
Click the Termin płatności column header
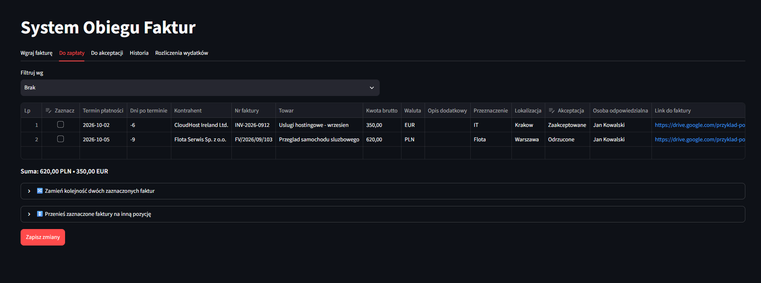(x=103, y=110)
